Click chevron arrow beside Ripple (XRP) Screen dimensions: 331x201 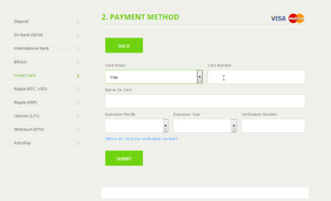[78, 102]
